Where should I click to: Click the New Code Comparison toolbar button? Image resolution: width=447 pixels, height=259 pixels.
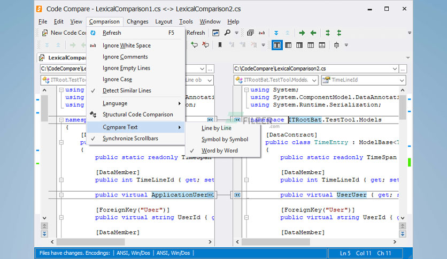coord(64,33)
